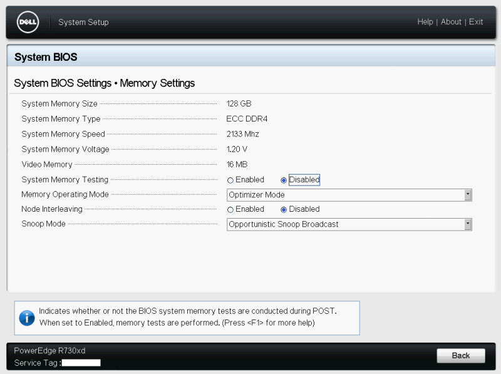
Task: Click Opportunistic Snoop Broadcast combo box
Action: point(349,224)
